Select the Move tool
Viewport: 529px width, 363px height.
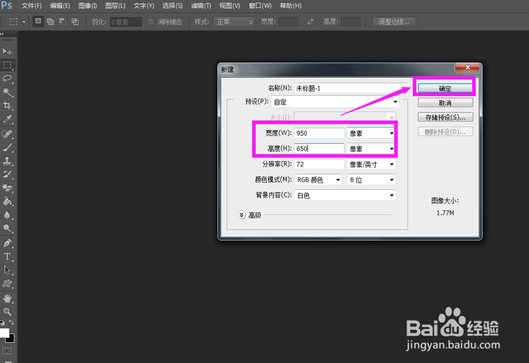coord(7,51)
